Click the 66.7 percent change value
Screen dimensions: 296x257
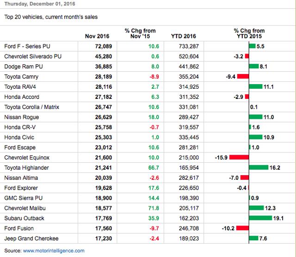coord(154,168)
